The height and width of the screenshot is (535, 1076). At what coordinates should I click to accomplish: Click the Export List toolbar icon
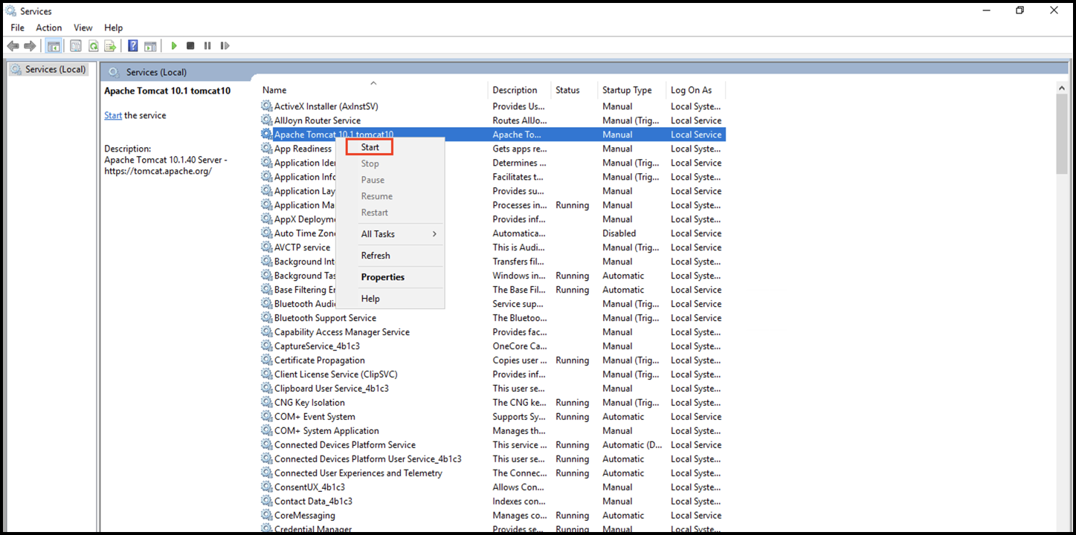tap(110, 46)
